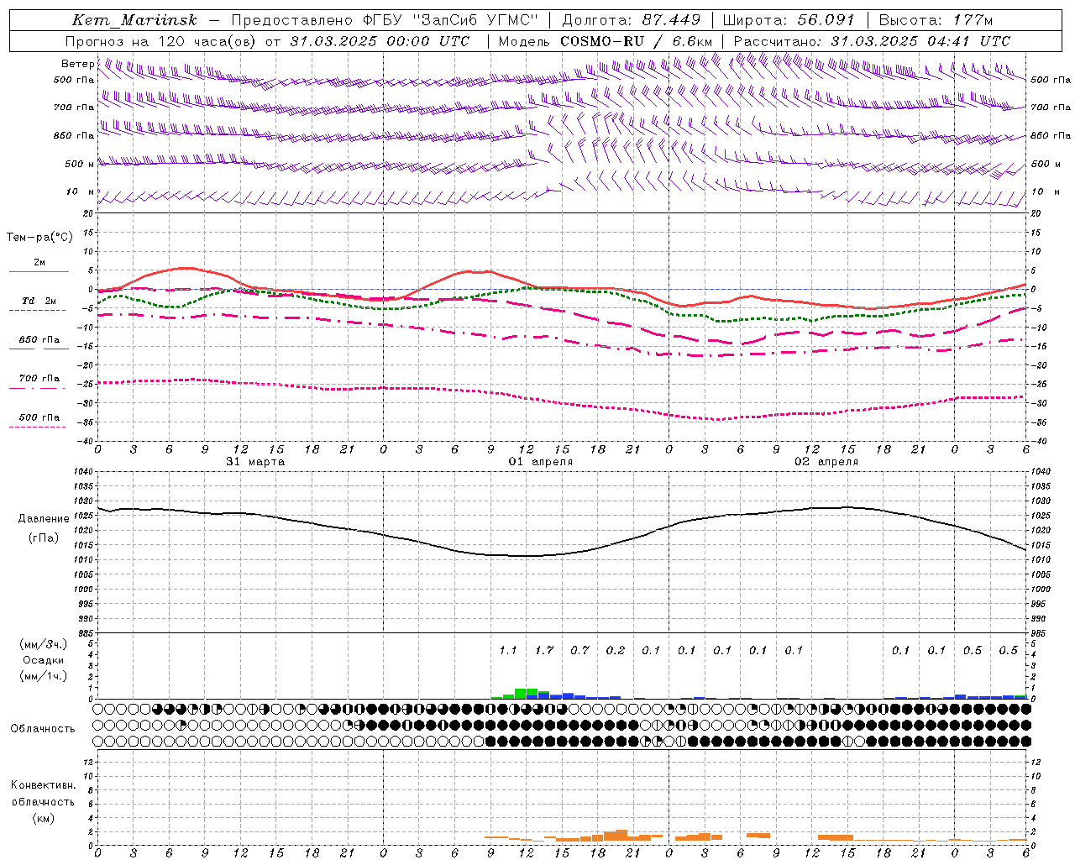
Task: Click the tallest orange convective cloud bar
Action: click(x=621, y=836)
